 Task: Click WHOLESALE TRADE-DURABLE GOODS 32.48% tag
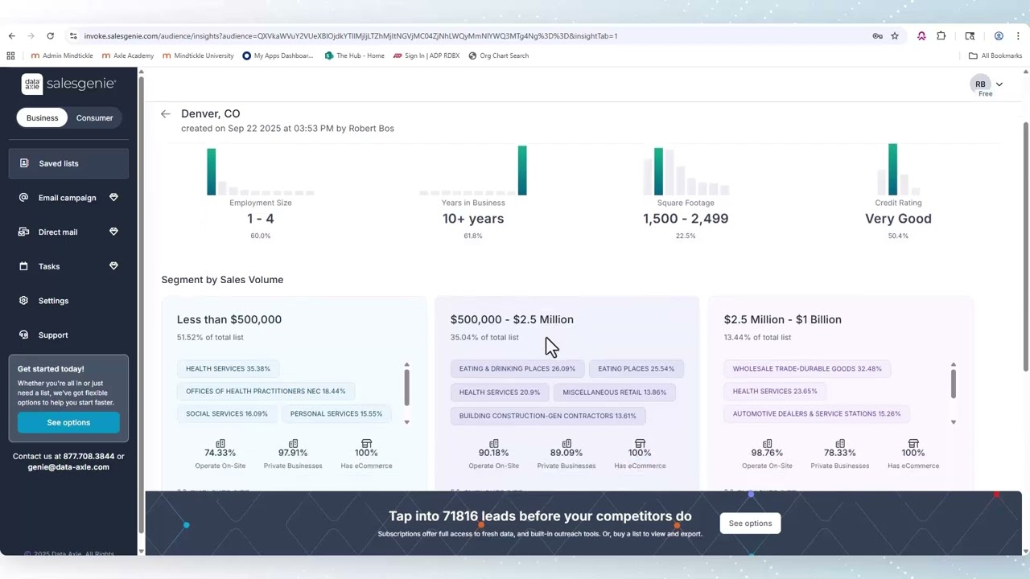point(807,368)
